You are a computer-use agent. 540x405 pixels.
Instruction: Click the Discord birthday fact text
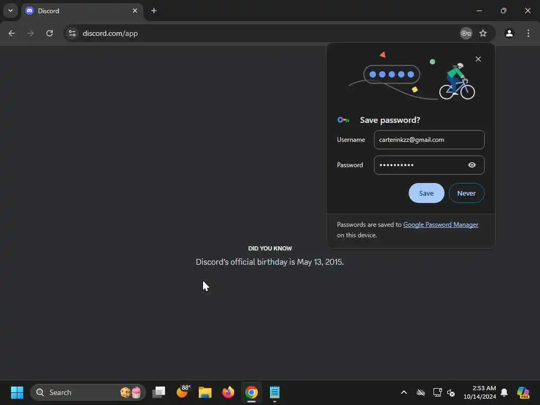(x=270, y=262)
